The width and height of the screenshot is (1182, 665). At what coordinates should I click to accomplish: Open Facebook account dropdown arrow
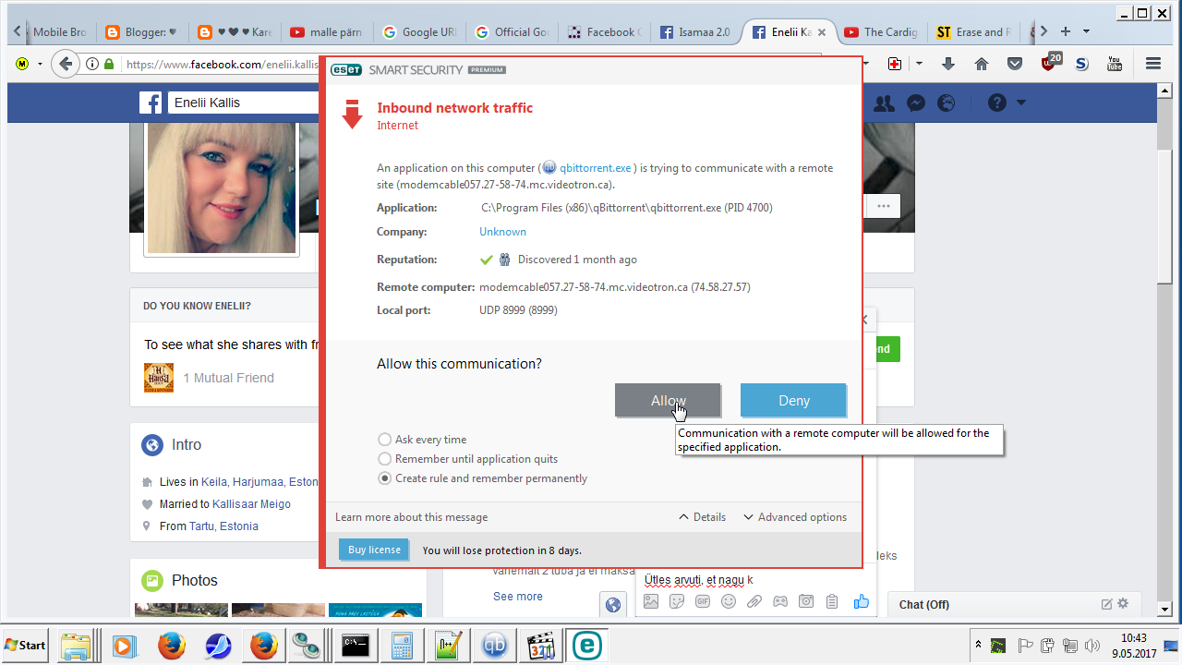point(1020,103)
